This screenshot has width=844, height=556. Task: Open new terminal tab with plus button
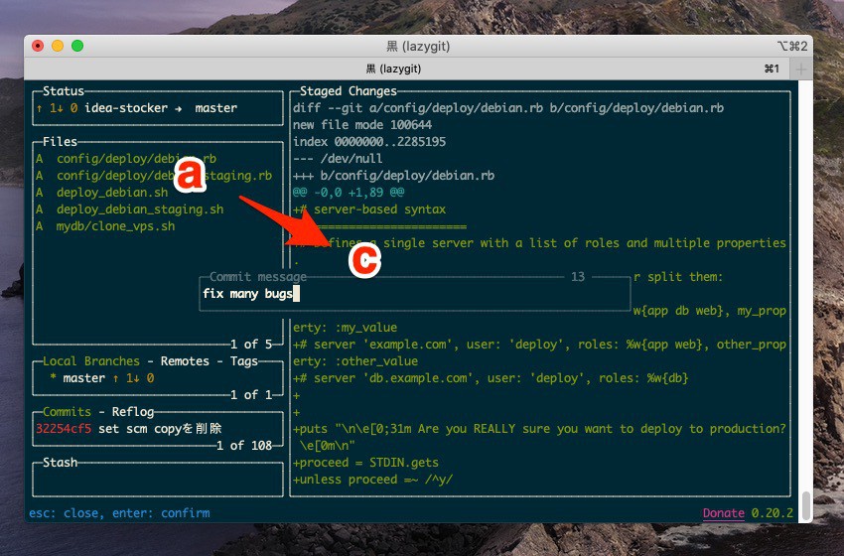point(801,69)
